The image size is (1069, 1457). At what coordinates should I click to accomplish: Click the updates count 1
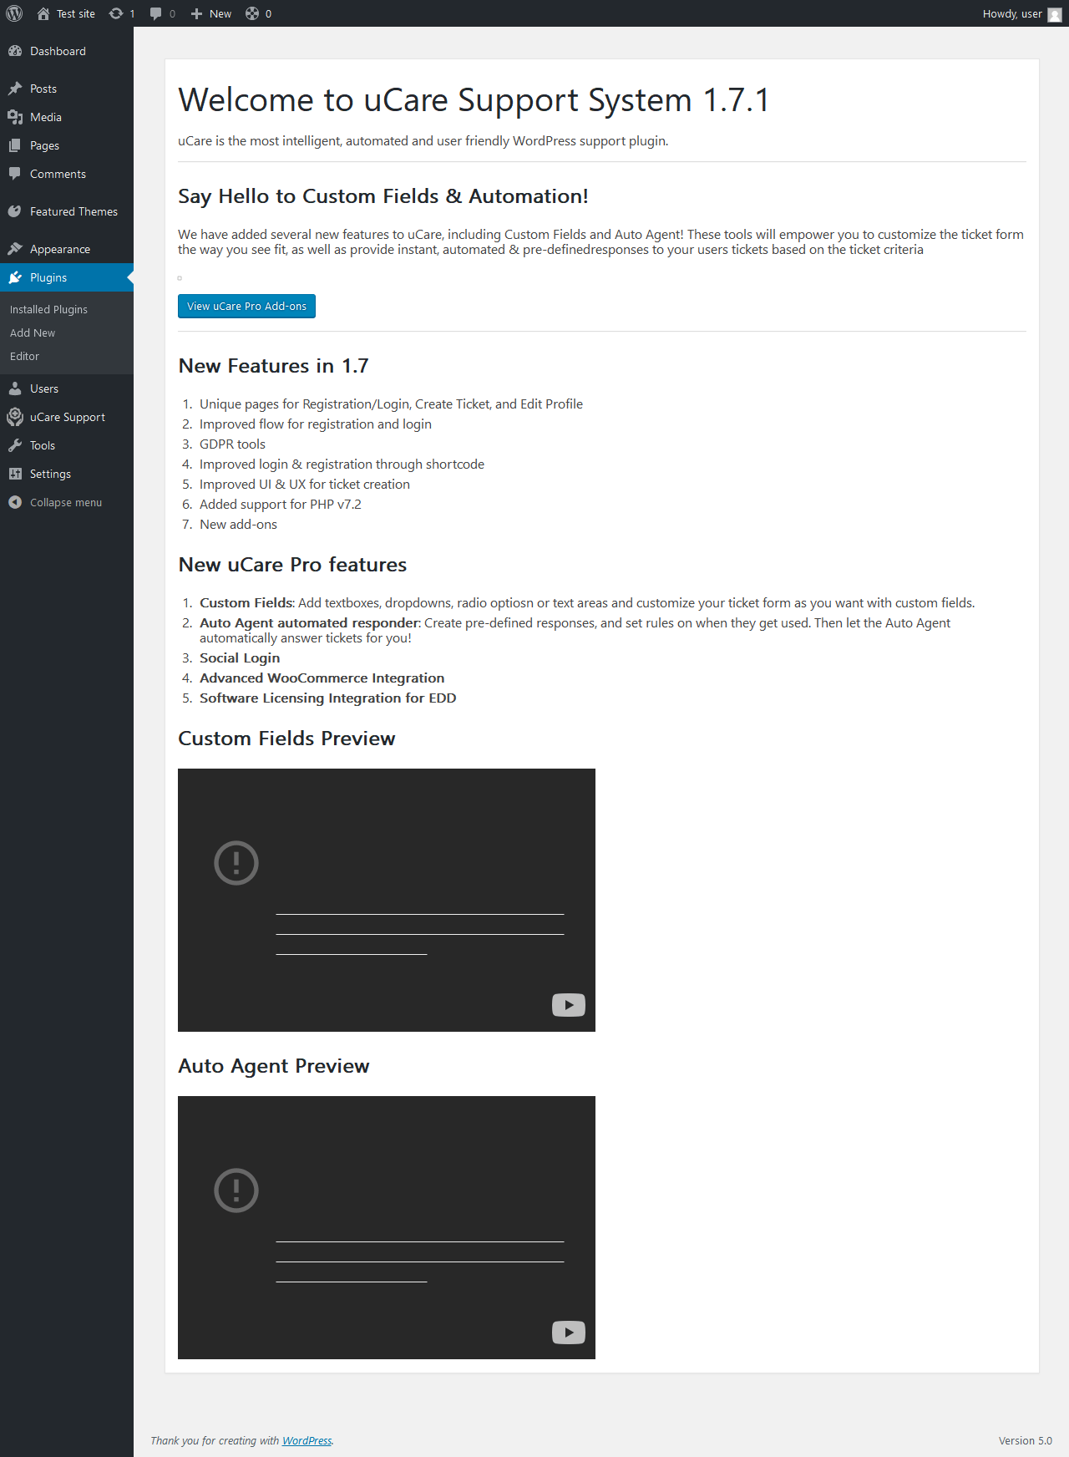pos(132,14)
